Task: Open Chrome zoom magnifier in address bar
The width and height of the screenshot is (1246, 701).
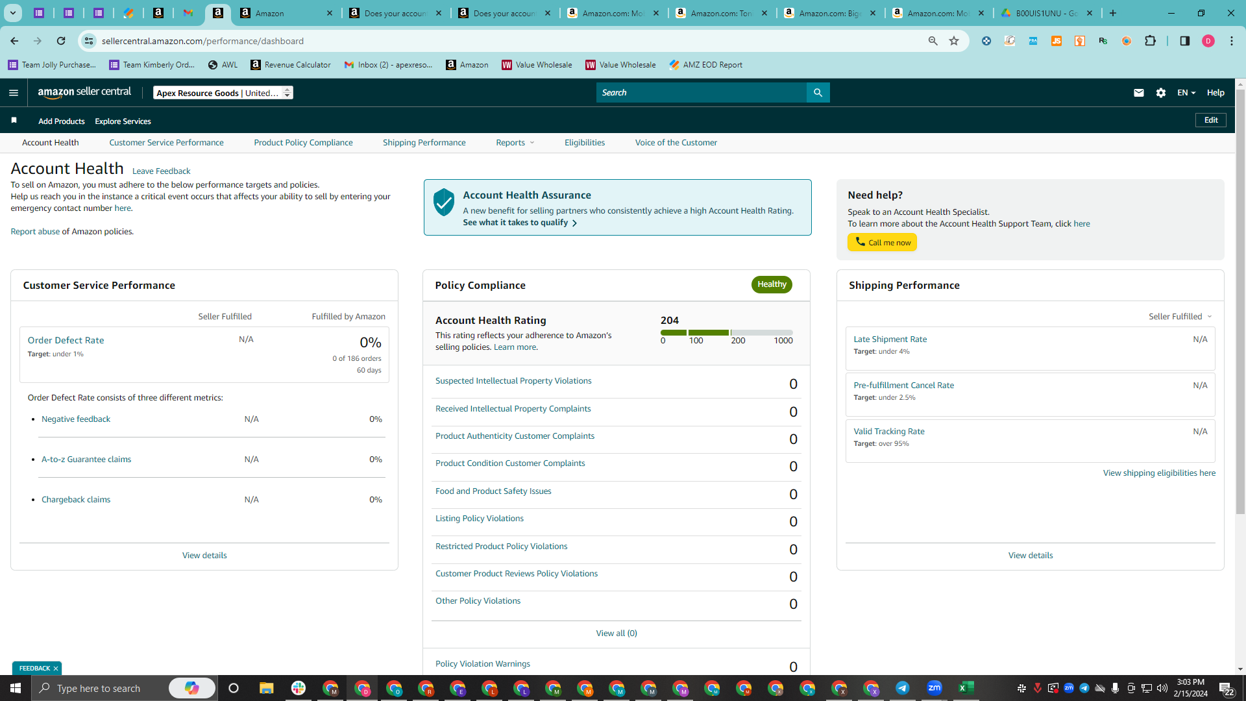Action: (x=933, y=41)
